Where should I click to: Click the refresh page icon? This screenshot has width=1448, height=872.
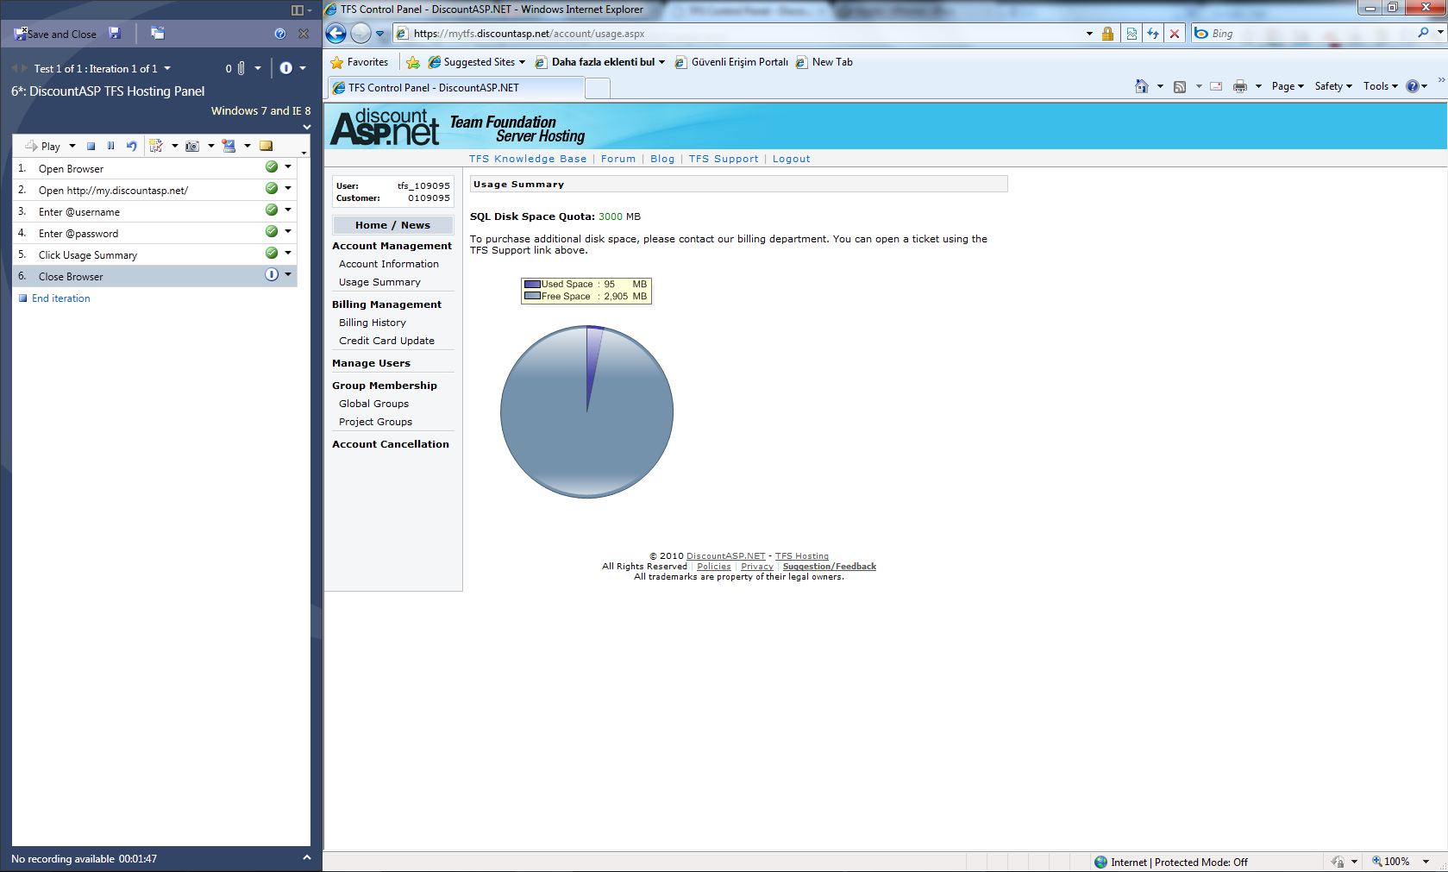[x=1153, y=34]
